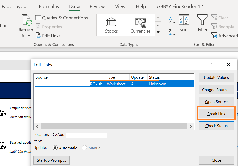Viewport: 238px width, 166px height.
Task: Expand the Refresh All dropdown arrow
Action: click(29, 36)
